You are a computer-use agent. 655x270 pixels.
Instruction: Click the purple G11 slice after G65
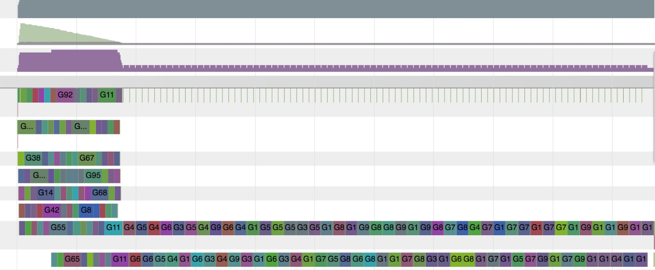[x=120, y=259]
